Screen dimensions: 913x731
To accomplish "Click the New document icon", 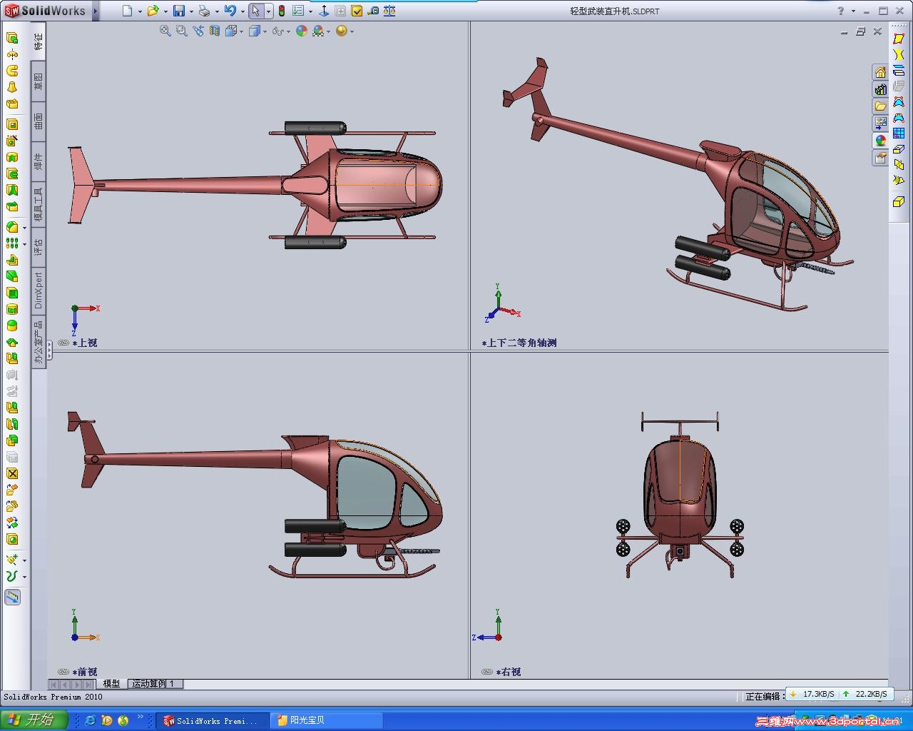I will pyautogui.click(x=127, y=11).
